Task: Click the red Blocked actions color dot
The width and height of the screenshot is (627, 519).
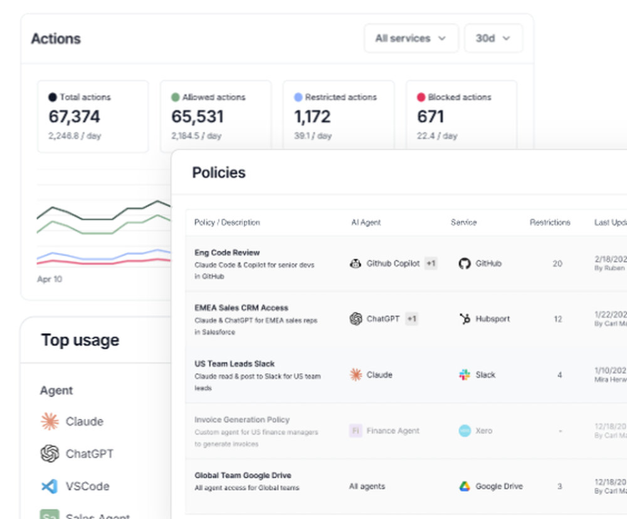Action: point(421,98)
